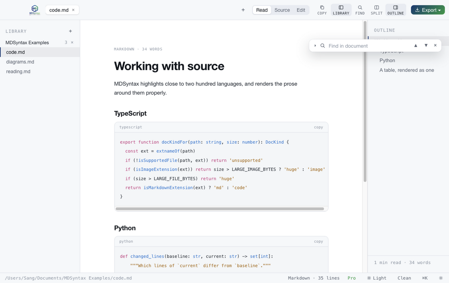Copy the typescript code block

[319, 127]
